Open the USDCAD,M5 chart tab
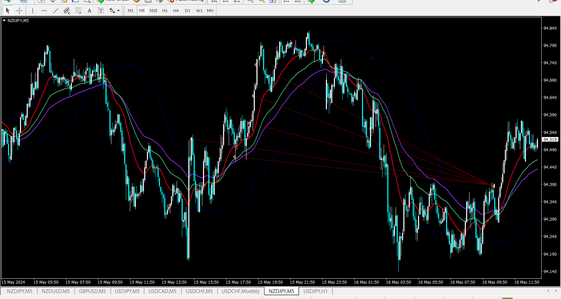 (162, 291)
